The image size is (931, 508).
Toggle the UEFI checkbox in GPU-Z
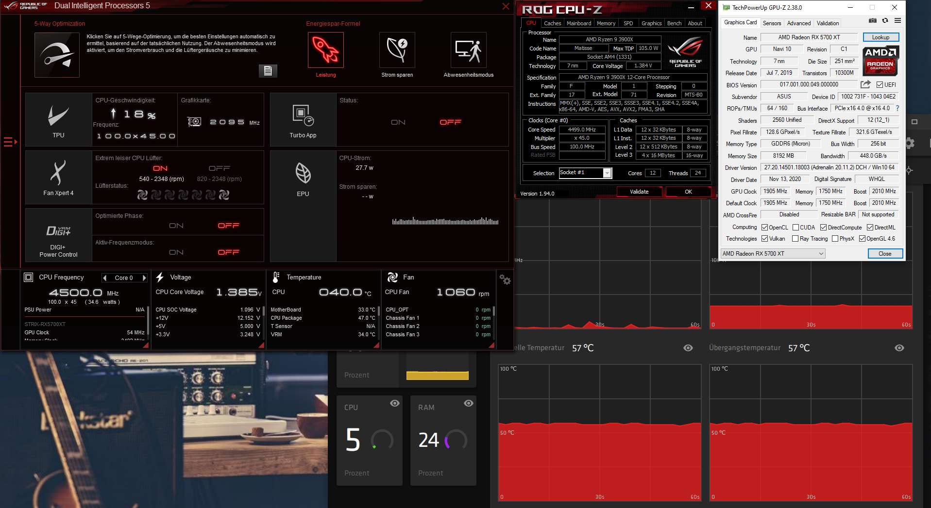(x=880, y=84)
